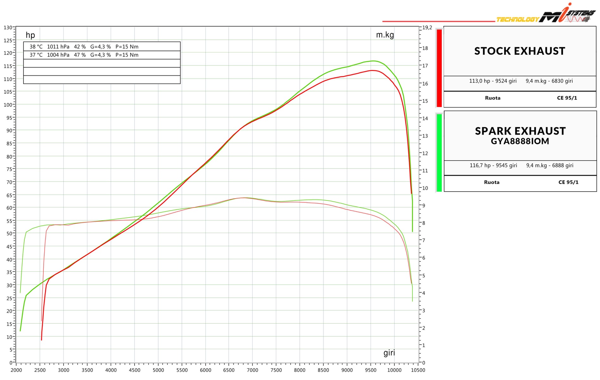This screenshot has height=380, width=600.
Task: Click the 9,4 m.kg - 6830 giri value
Action: pyautogui.click(x=549, y=81)
